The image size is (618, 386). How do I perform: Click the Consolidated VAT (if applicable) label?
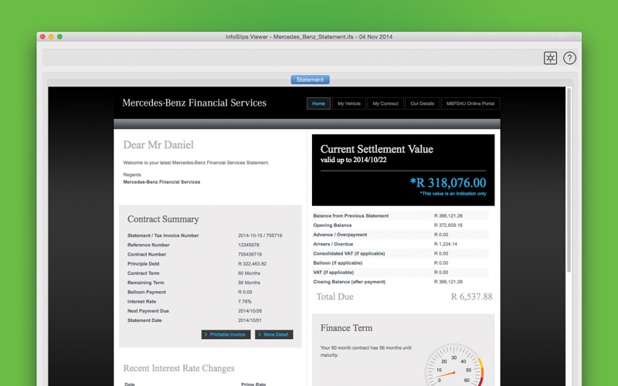point(349,254)
